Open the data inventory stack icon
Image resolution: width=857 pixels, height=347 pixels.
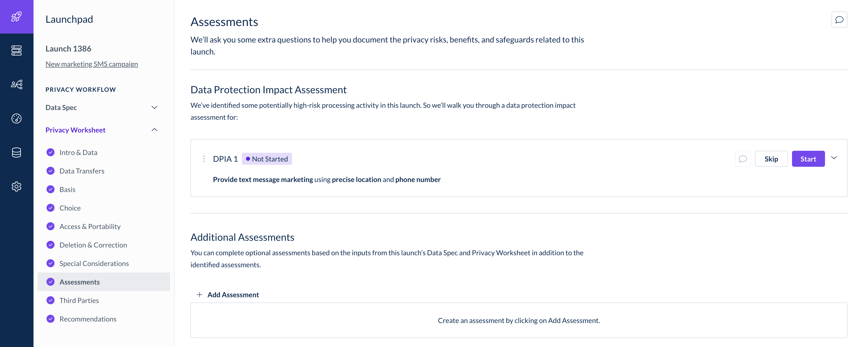17,50
